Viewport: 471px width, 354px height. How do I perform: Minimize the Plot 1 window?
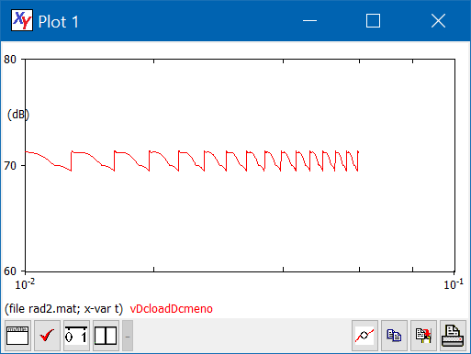tap(309, 21)
